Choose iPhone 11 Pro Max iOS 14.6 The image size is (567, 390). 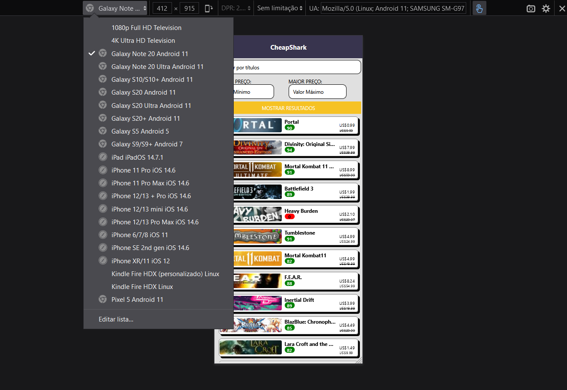[x=158, y=183]
